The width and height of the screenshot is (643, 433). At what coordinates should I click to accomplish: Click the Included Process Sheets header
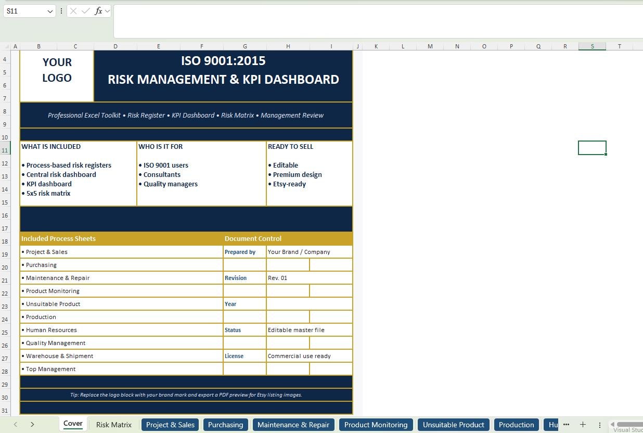tap(121, 238)
